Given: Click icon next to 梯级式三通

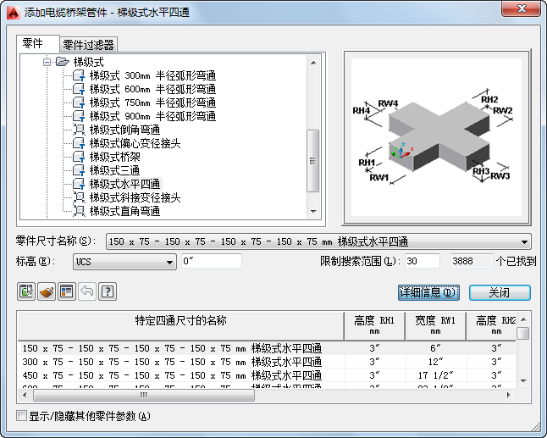Looking at the screenshot, I should pos(79,170).
